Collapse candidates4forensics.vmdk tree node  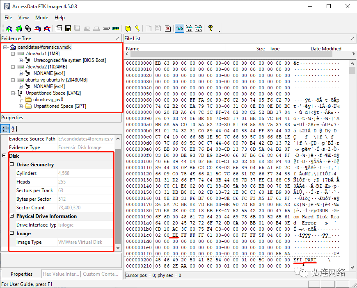pos(5,47)
